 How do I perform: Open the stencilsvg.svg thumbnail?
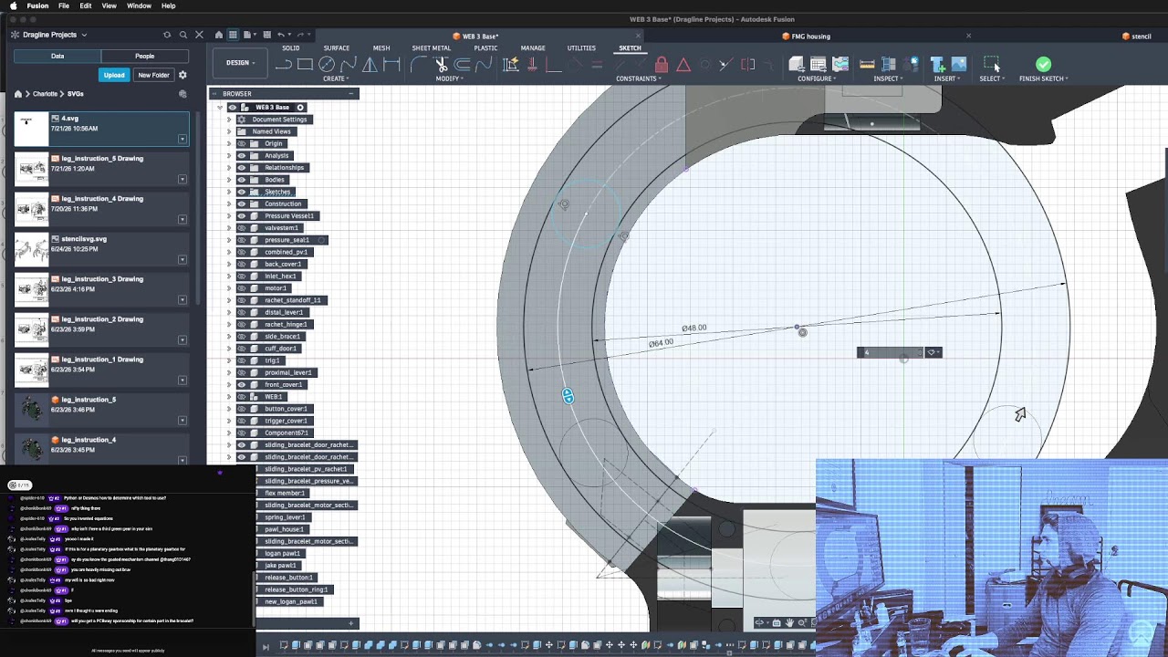32,249
